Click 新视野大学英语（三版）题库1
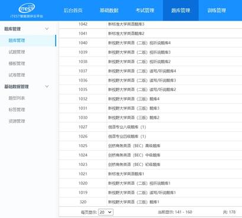Screen dimensions: 242x218 click(134, 202)
